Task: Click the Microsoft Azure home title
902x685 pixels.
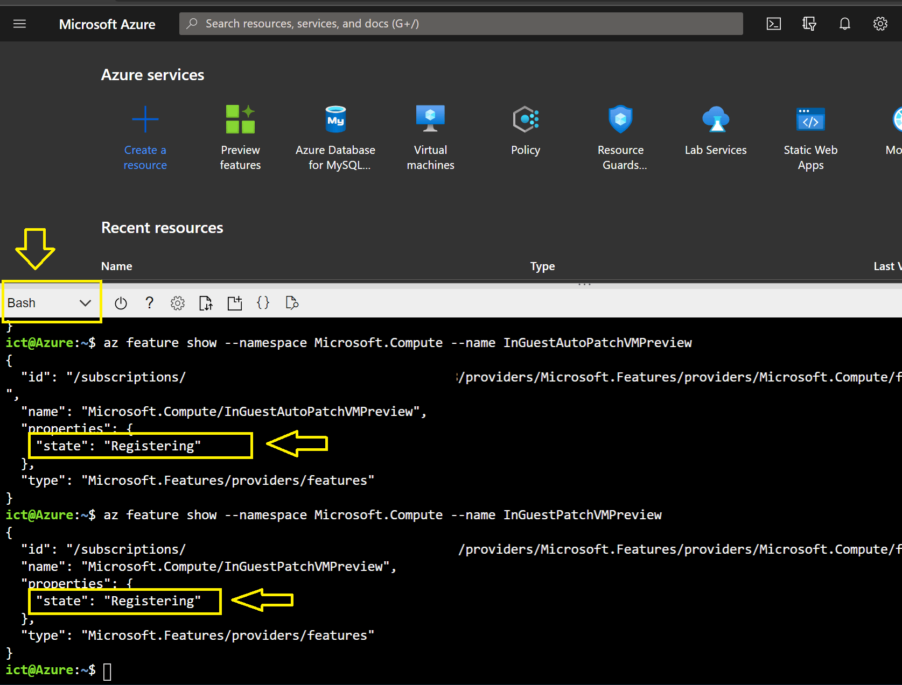Action: 107,24
